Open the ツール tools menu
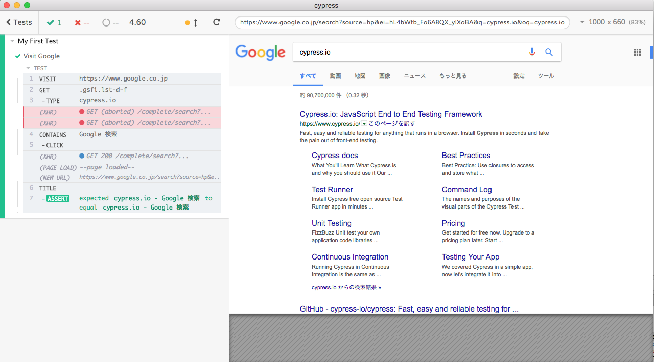Viewport: 654px width, 362px height. point(546,76)
